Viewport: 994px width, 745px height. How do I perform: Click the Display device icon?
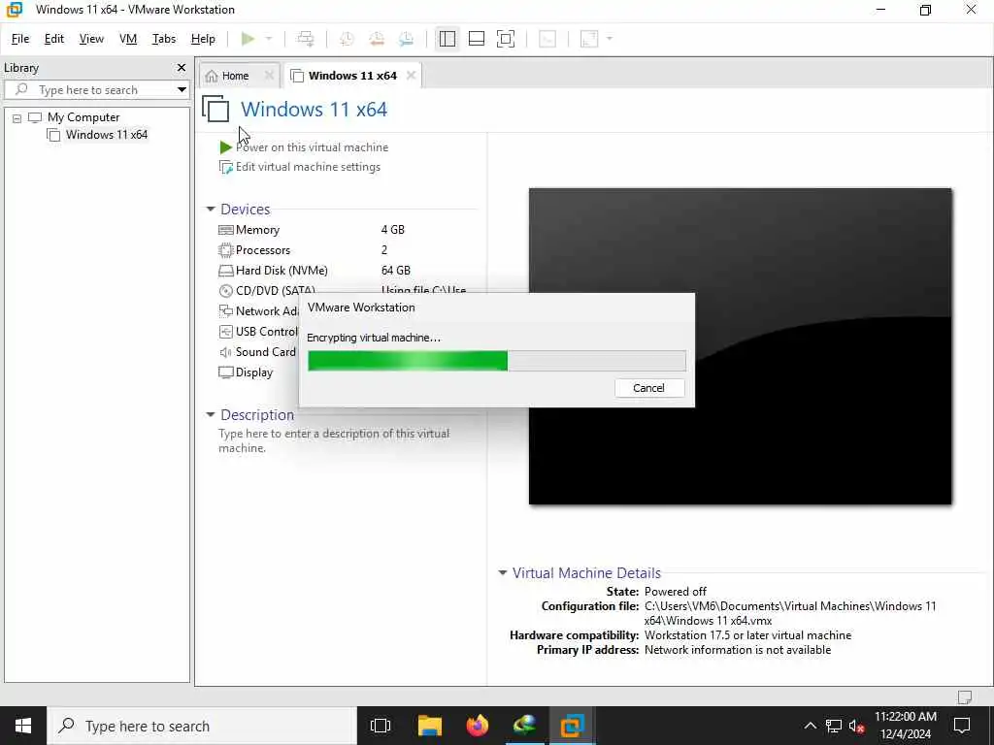pos(225,372)
